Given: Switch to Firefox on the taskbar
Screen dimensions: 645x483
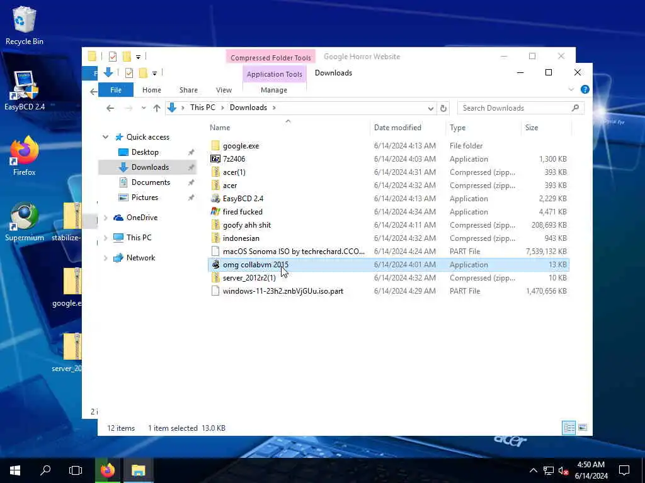Looking at the screenshot, I should [x=108, y=470].
